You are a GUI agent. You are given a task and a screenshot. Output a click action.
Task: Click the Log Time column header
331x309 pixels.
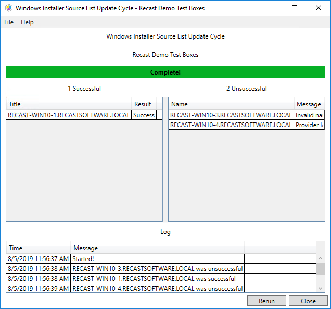(x=39, y=248)
